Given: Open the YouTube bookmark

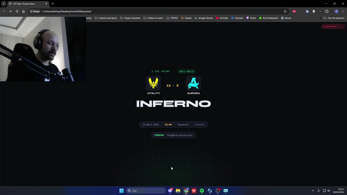Looking at the screenshot, I should click(222, 18).
